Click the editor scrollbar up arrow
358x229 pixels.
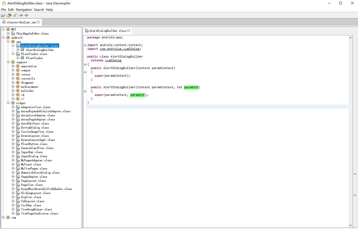tap(351, 38)
